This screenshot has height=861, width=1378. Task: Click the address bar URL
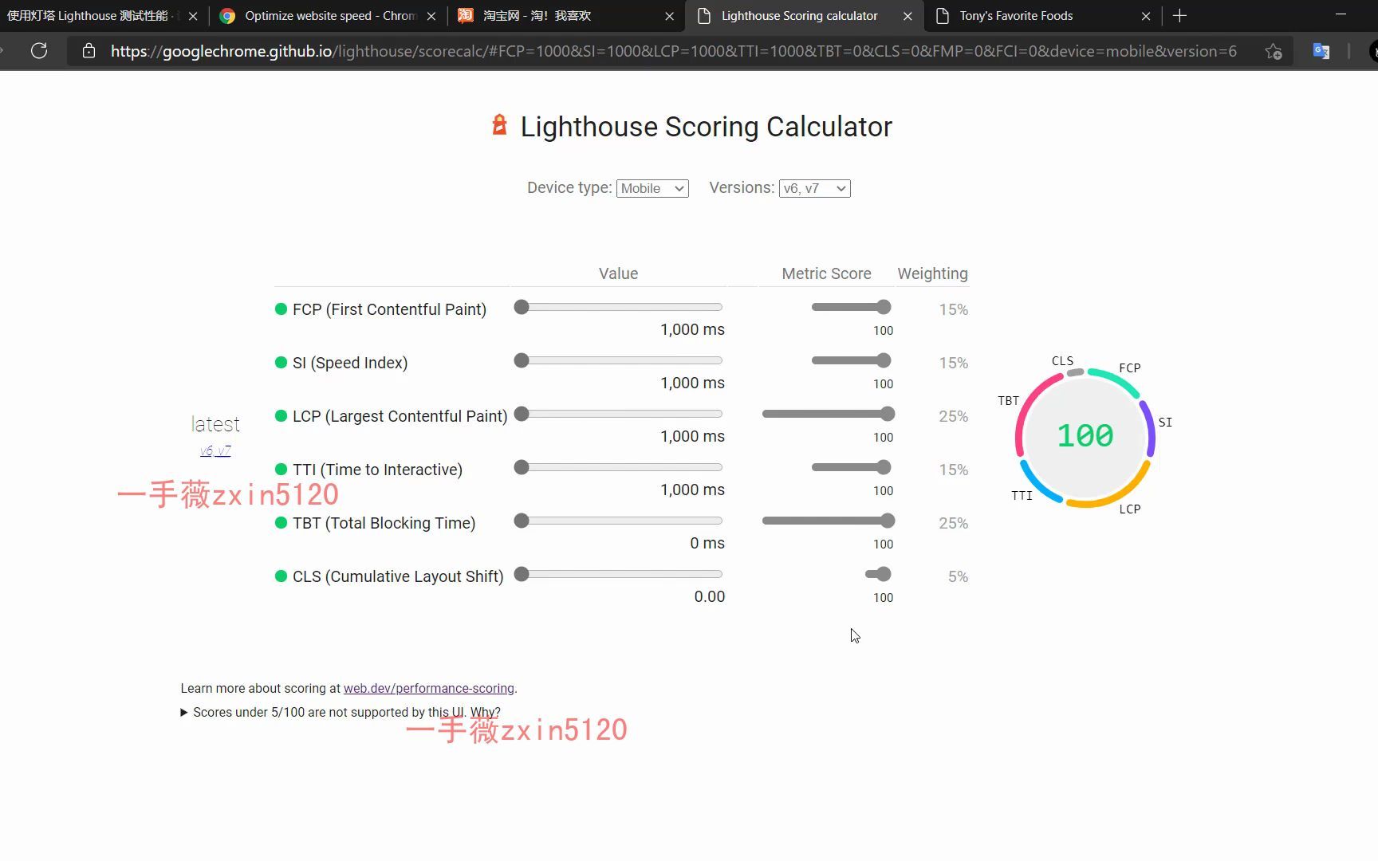point(674,51)
